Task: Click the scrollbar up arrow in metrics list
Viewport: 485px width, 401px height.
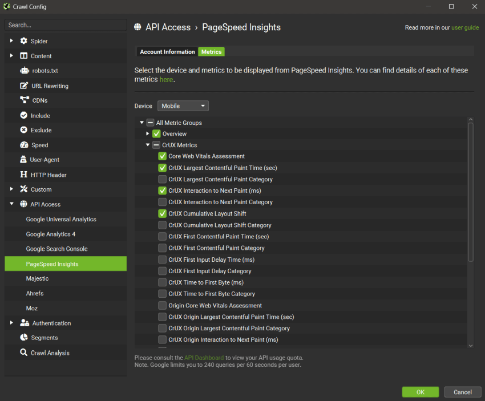Action: [471, 119]
